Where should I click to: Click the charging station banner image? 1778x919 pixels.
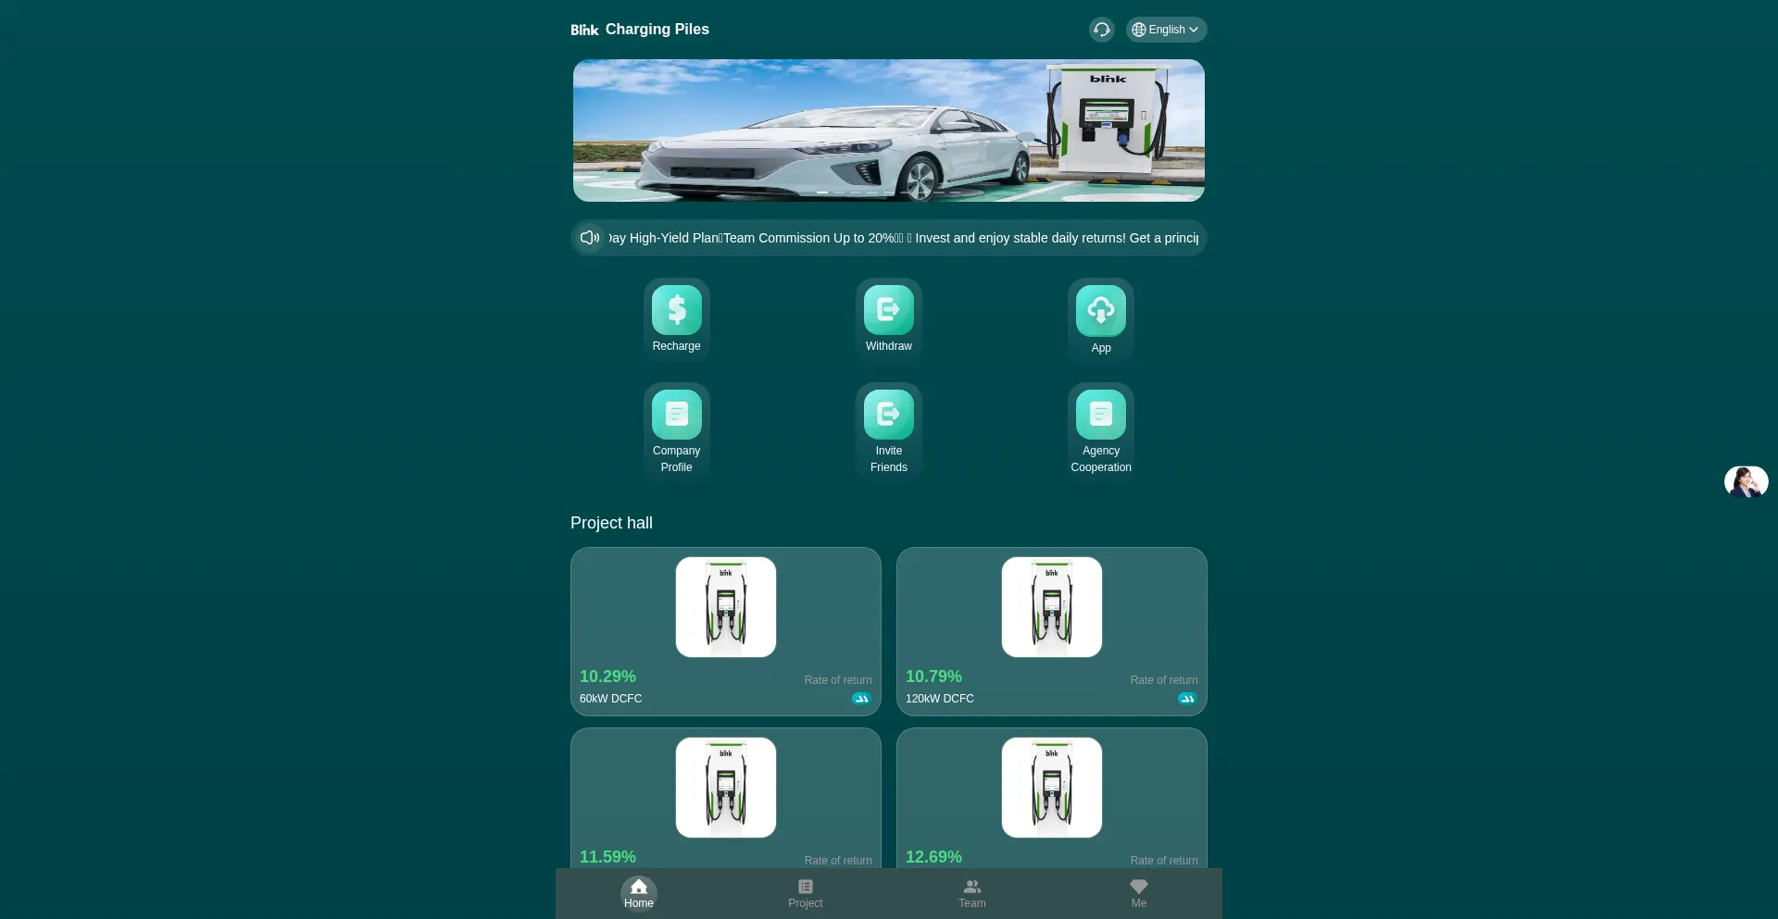pos(888,130)
